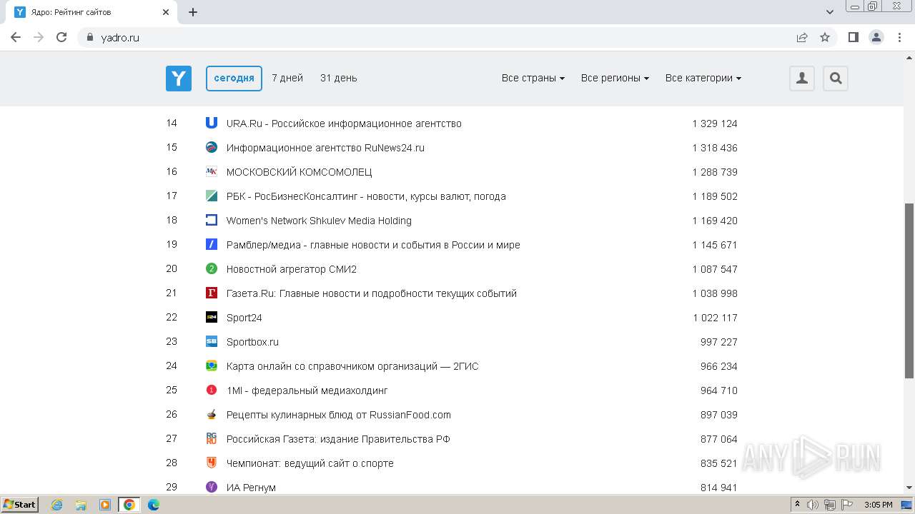Open Чемпионат sports site link
The image size is (915, 514).
[310, 463]
